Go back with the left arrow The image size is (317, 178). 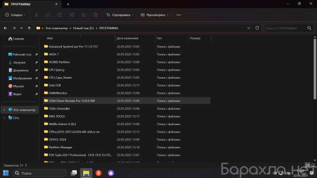pos(5,28)
